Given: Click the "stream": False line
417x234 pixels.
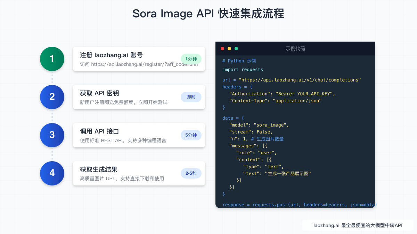Looking at the screenshot, I should pos(251,132).
